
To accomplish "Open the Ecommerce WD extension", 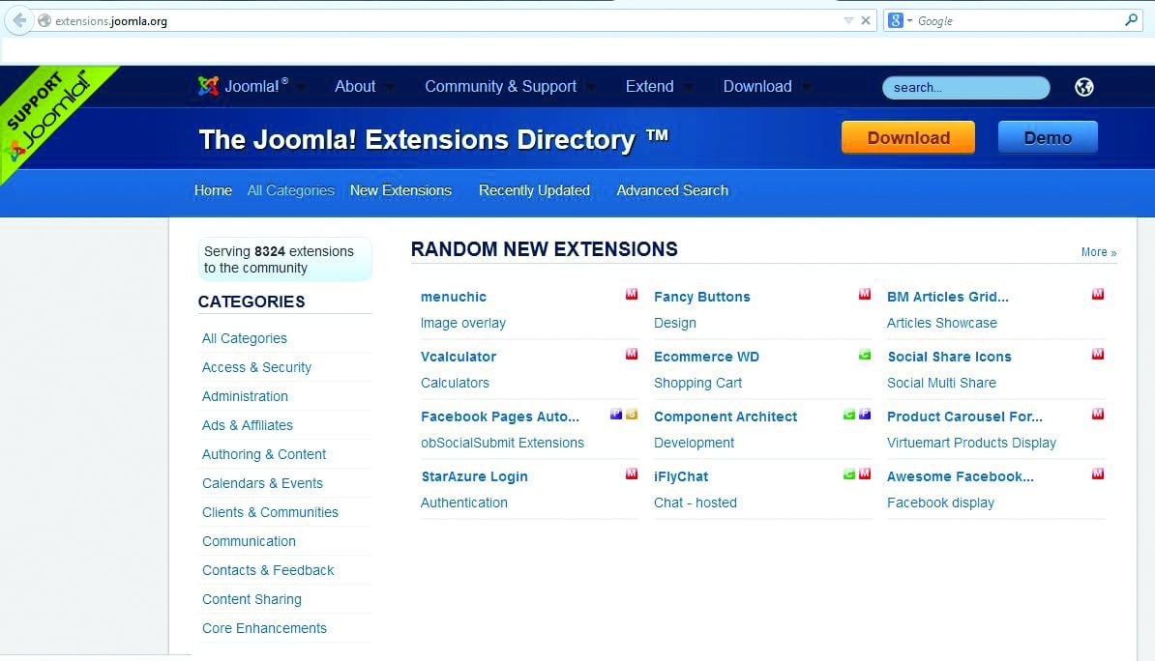I will 706,357.
